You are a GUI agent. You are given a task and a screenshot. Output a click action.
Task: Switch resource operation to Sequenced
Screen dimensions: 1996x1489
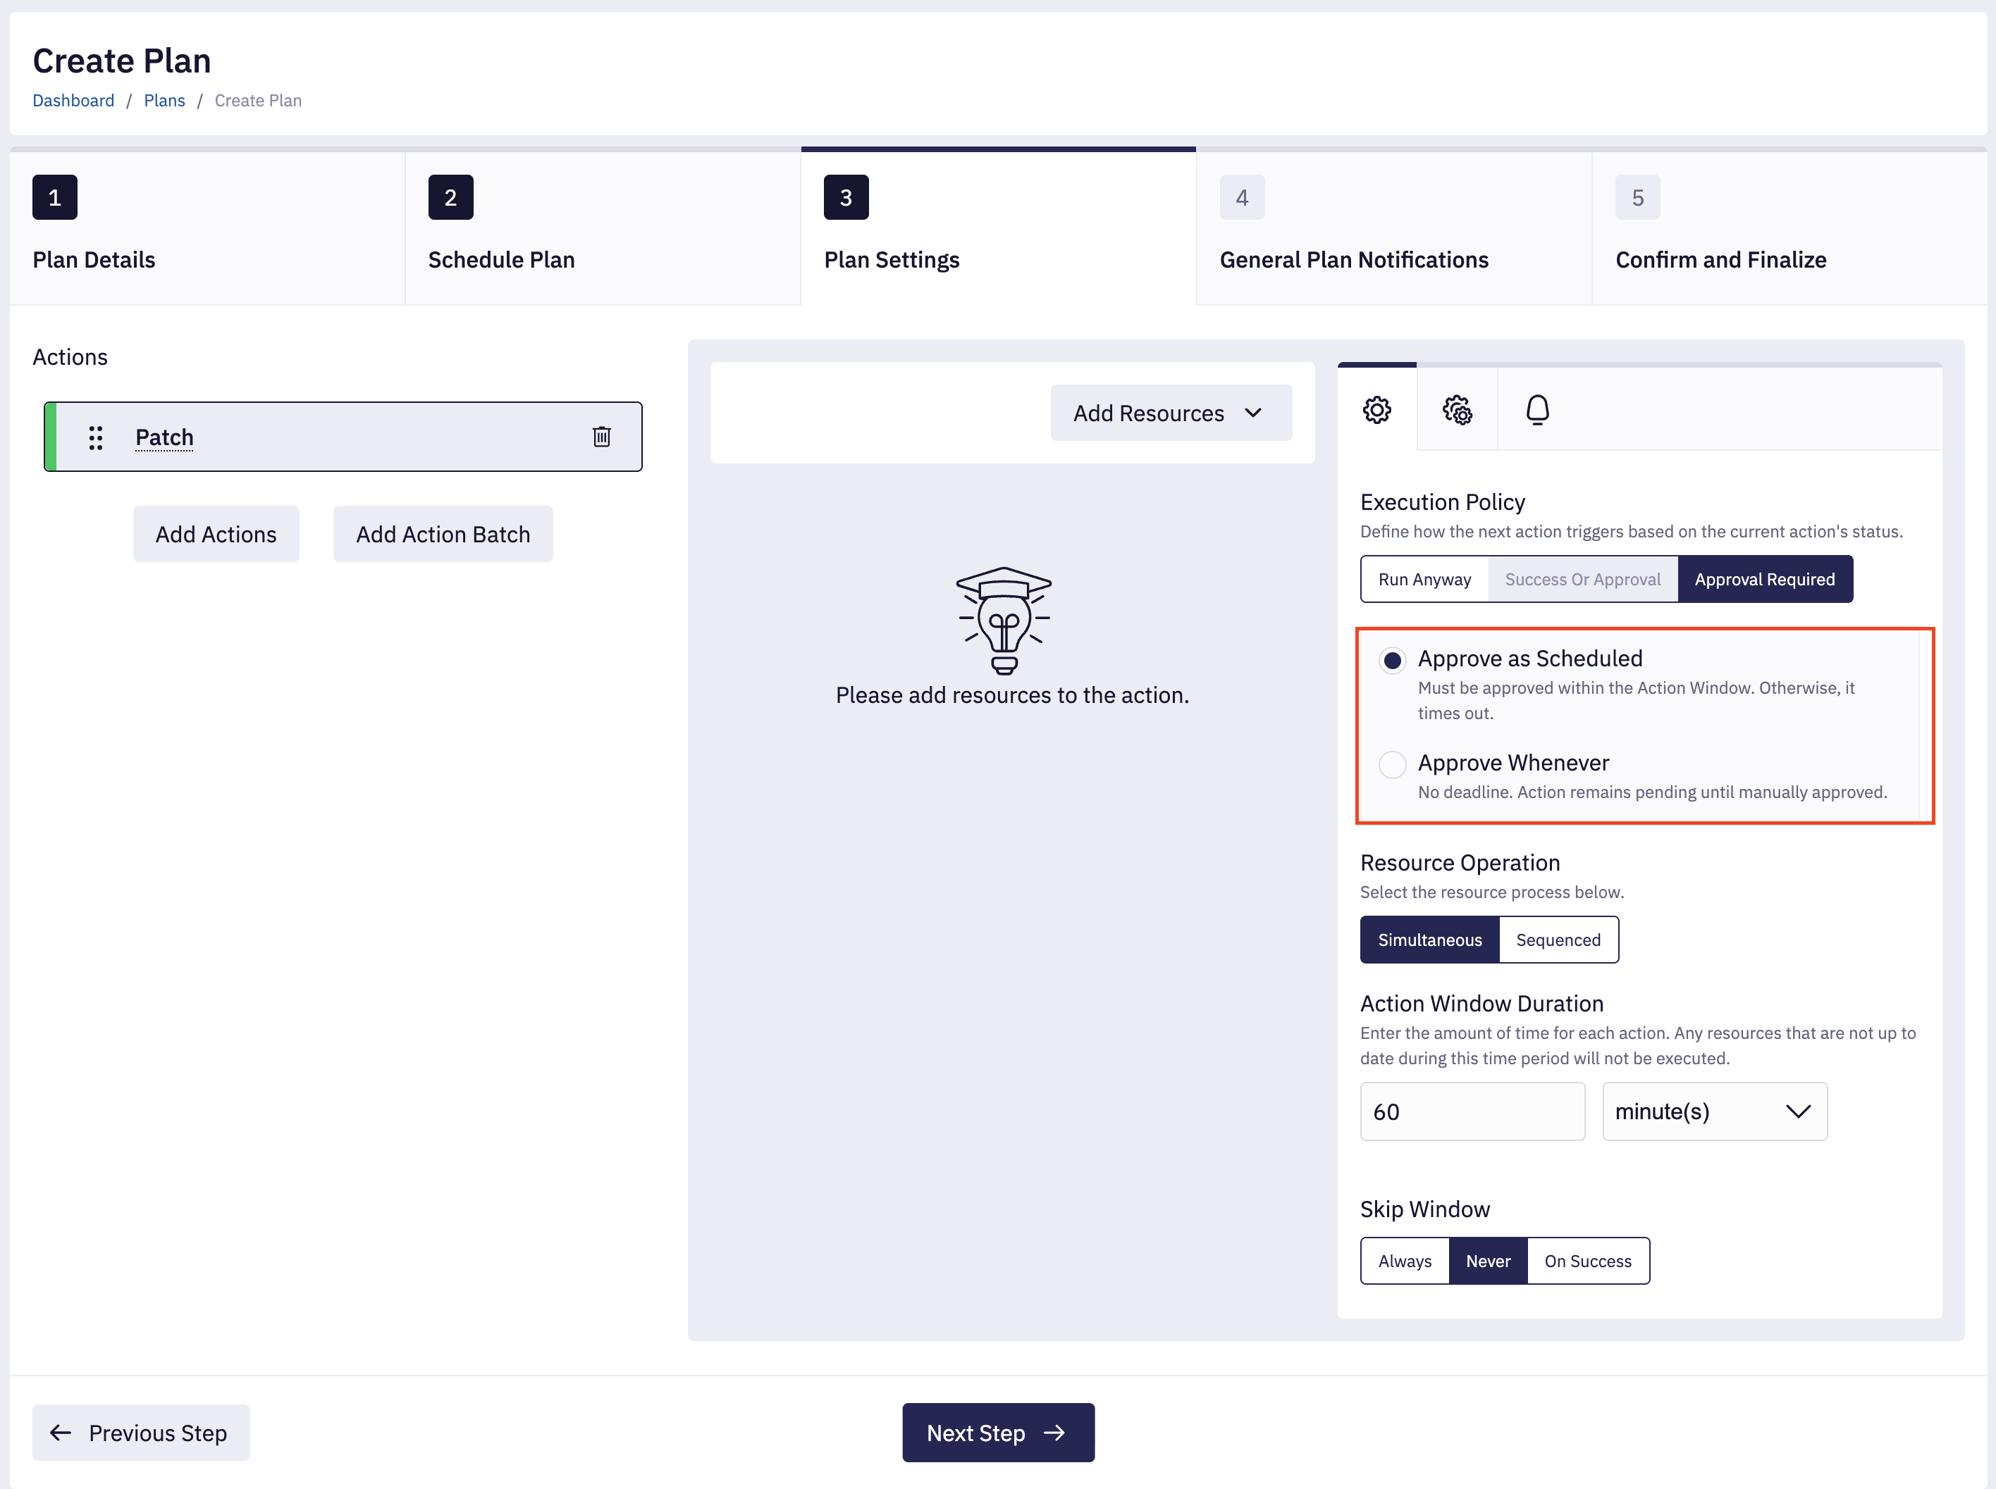tap(1558, 940)
